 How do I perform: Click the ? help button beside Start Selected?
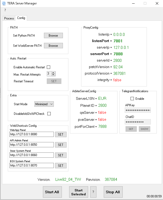93,192
